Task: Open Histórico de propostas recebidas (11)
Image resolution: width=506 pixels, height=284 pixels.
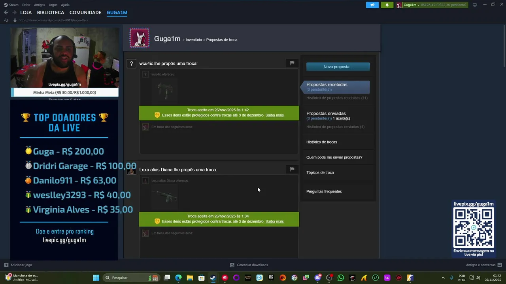Action: pyautogui.click(x=337, y=98)
